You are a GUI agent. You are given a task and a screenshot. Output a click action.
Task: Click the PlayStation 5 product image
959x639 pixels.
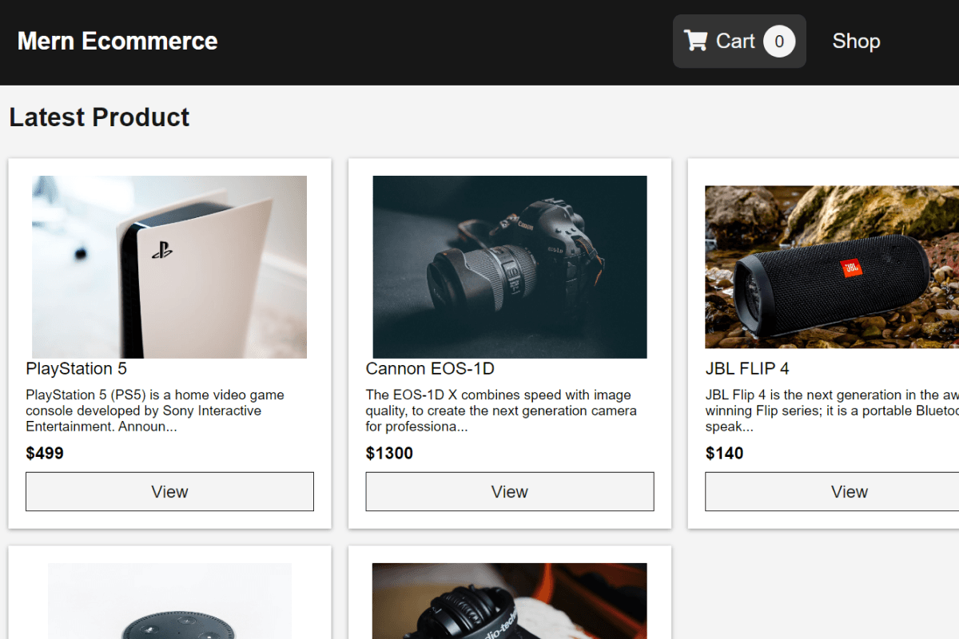point(169,267)
